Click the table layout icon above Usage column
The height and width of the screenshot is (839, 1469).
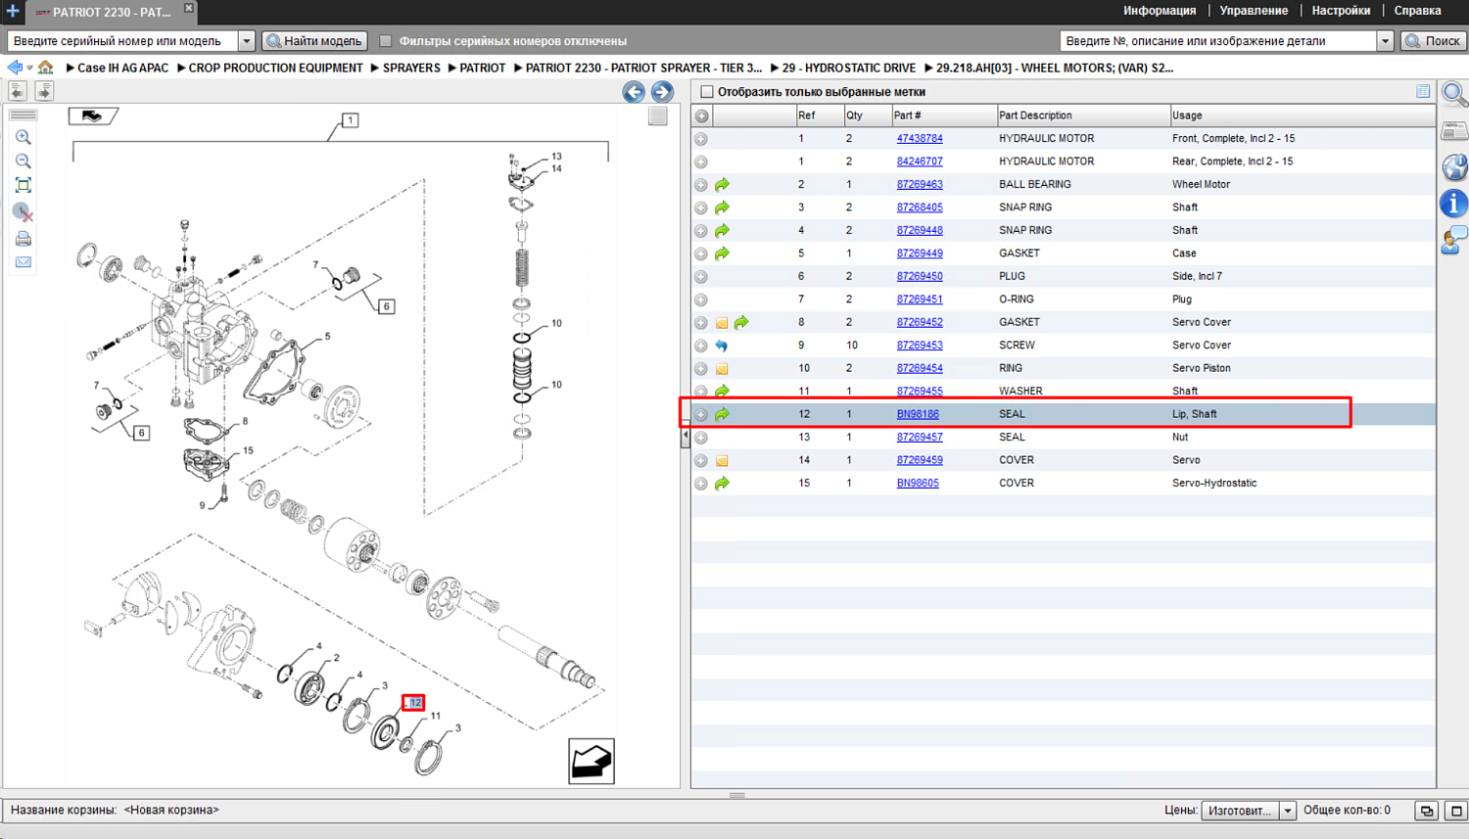(1423, 92)
